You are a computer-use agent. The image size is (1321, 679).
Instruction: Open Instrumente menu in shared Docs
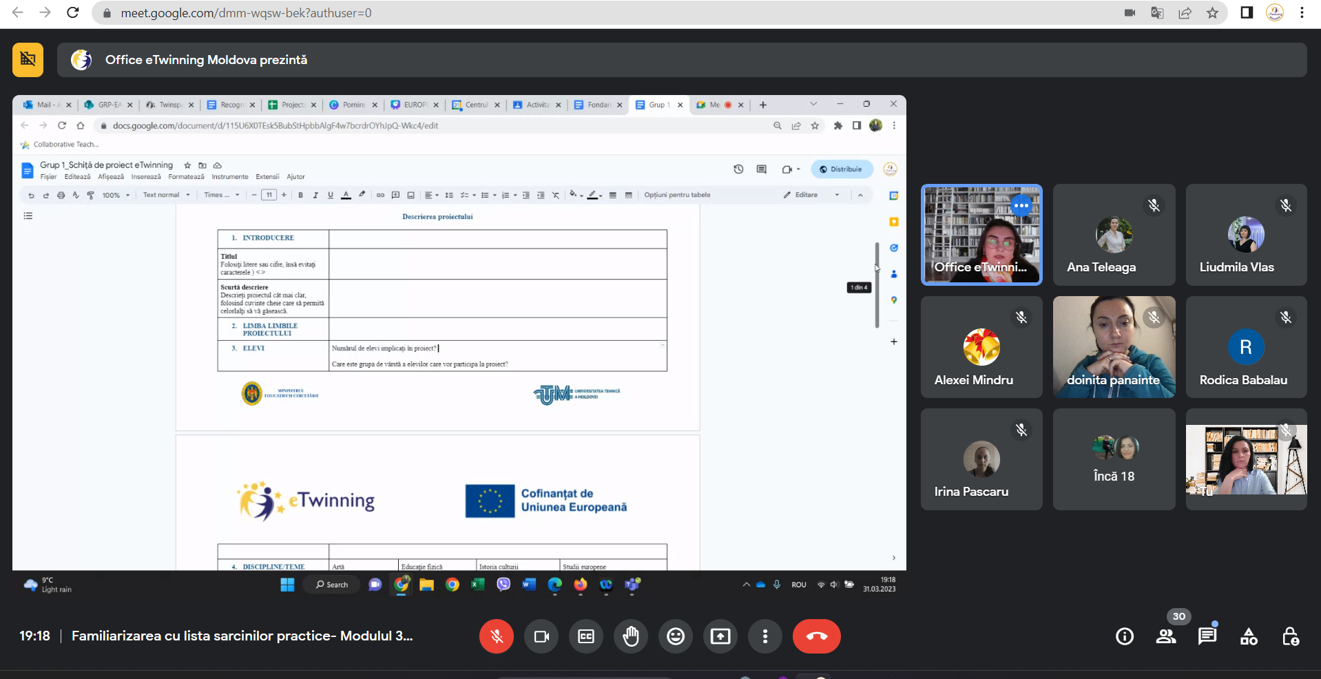(x=230, y=177)
